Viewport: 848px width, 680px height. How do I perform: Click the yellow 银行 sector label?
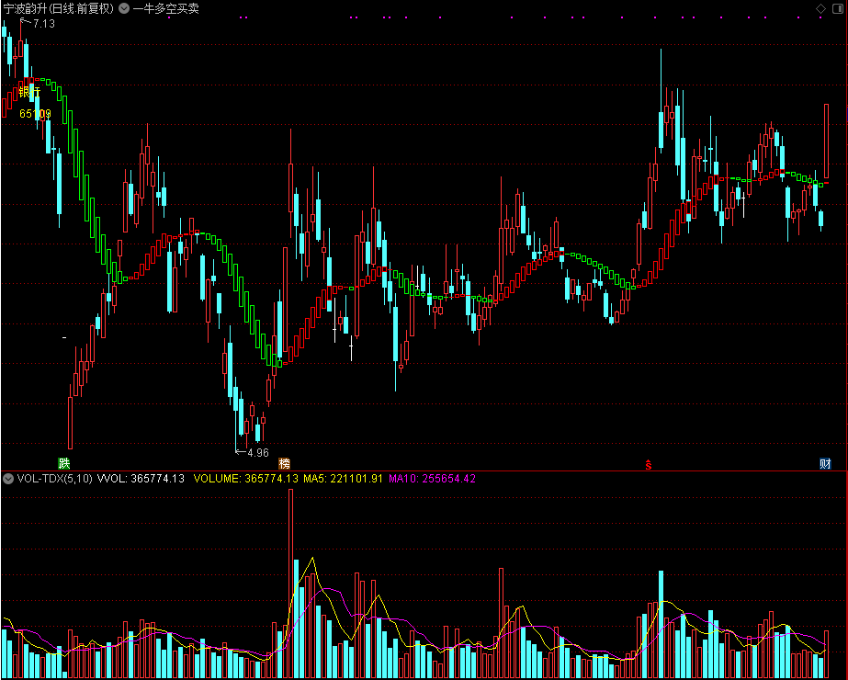pos(29,92)
